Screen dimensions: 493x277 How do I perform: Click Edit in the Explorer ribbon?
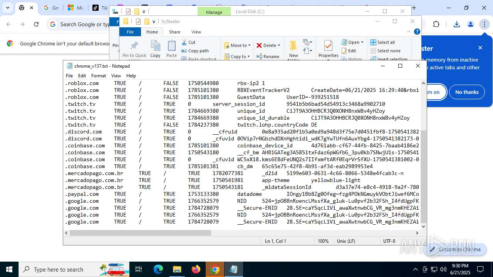pyautogui.click(x=349, y=51)
